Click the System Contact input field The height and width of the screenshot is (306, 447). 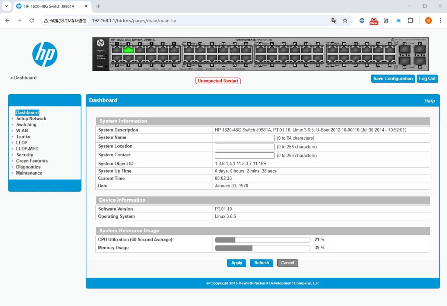click(245, 155)
